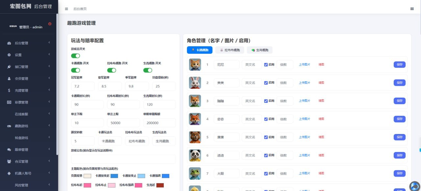This screenshot has width=421, height=191.
Task: Click the 冠军赔率 input field showing 7.2
Action: point(83,86)
